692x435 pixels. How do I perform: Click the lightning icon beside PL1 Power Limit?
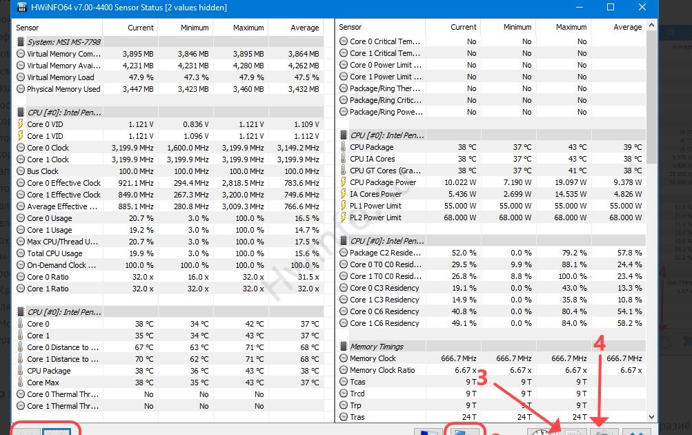[x=344, y=205]
